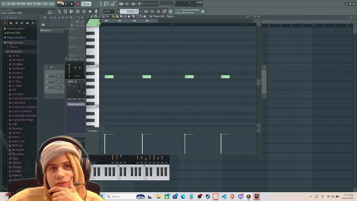Viewport: 357px width, 201px height.
Task: Open piano roll wrench tools icon
Action: (92, 16)
